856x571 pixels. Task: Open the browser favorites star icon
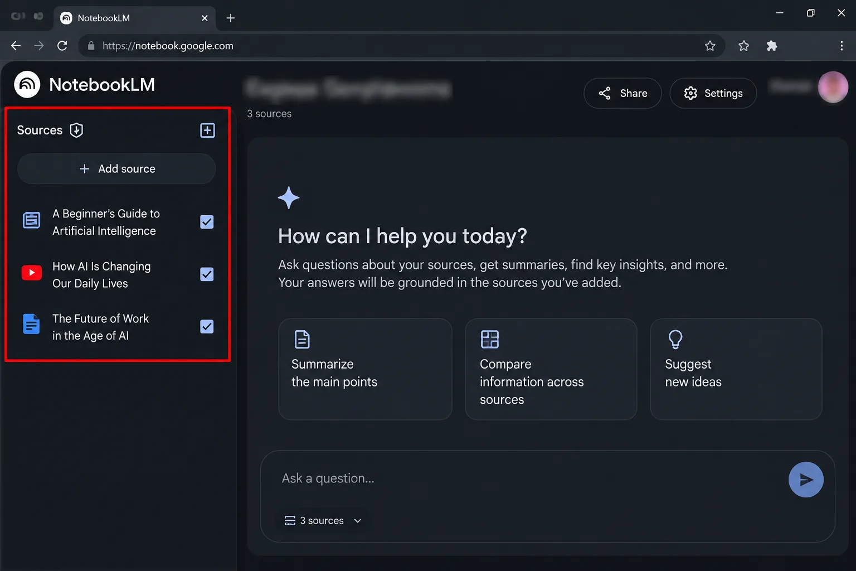[743, 46]
